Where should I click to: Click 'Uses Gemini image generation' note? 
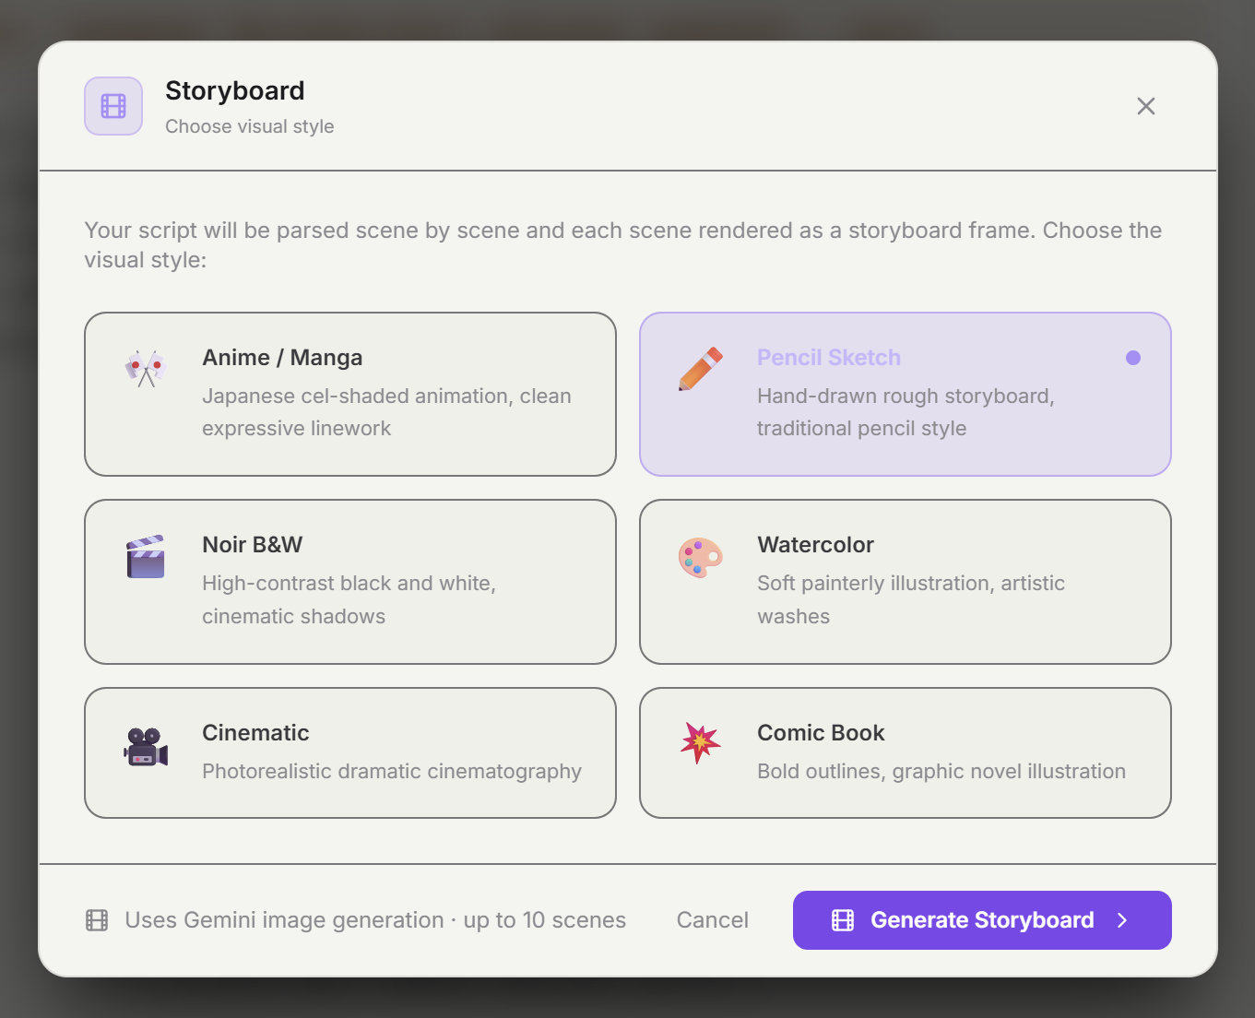pos(375,920)
